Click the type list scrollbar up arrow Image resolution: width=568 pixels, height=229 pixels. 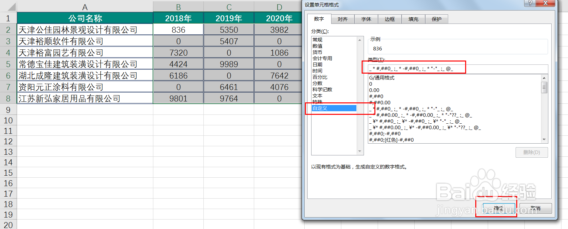(x=544, y=78)
